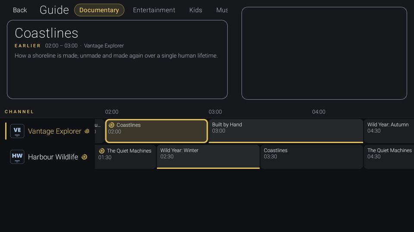
Task: Select the Harbour Wildlife channel name
Action: (x=53, y=157)
